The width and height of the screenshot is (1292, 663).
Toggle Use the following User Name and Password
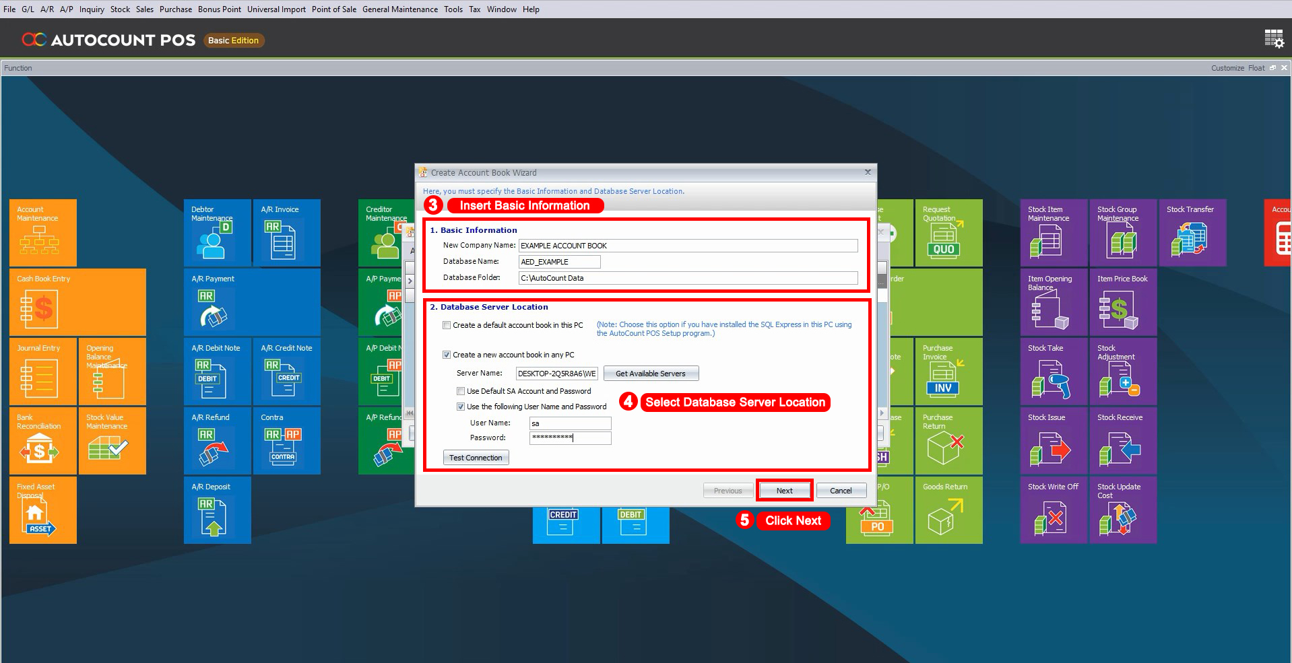[461, 407]
